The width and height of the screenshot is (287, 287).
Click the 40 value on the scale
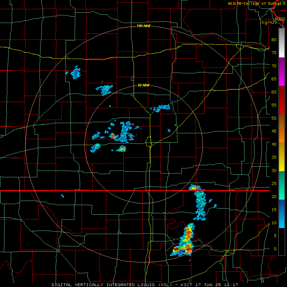[x=274, y=144]
